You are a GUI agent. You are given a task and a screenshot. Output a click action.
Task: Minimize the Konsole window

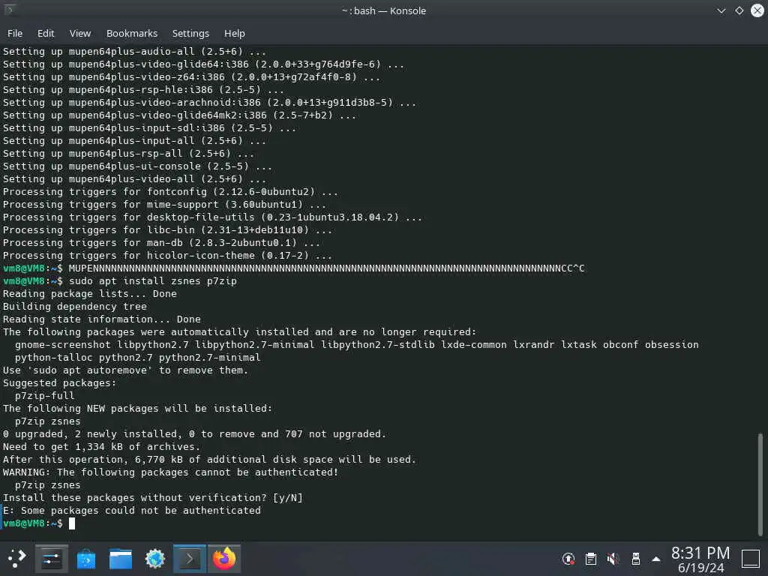[x=721, y=10]
